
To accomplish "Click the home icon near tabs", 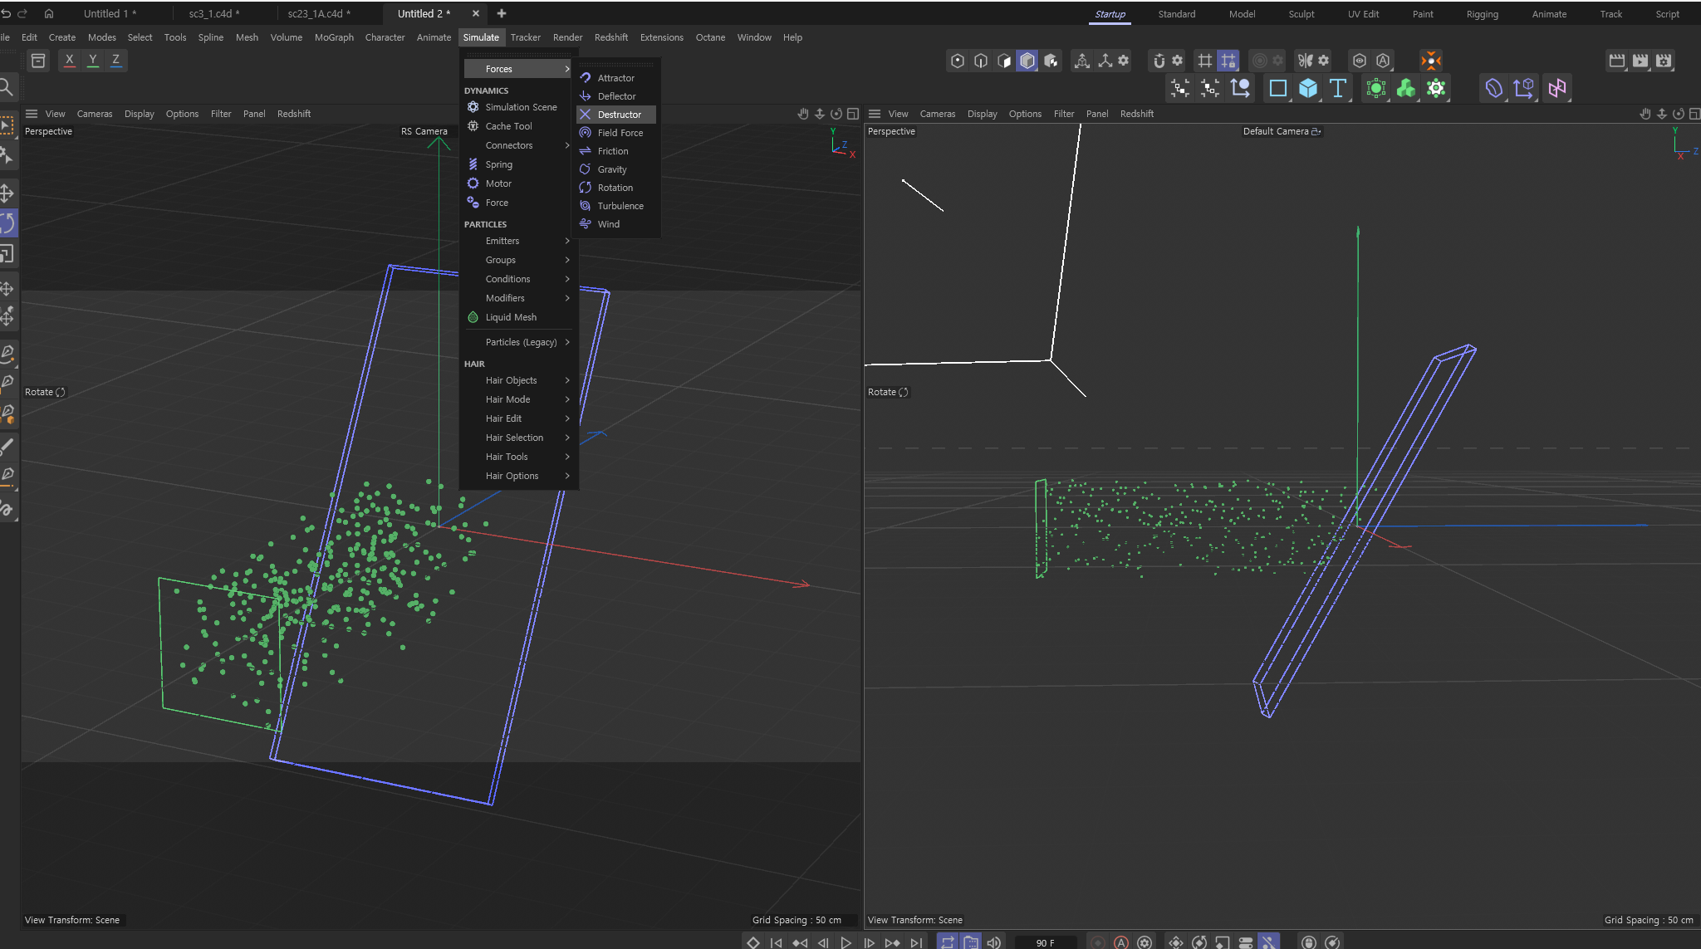I will click(x=49, y=13).
